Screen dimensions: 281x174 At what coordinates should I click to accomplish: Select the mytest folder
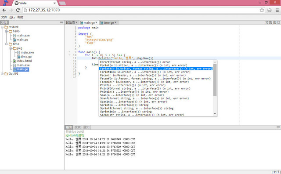click(14, 27)
